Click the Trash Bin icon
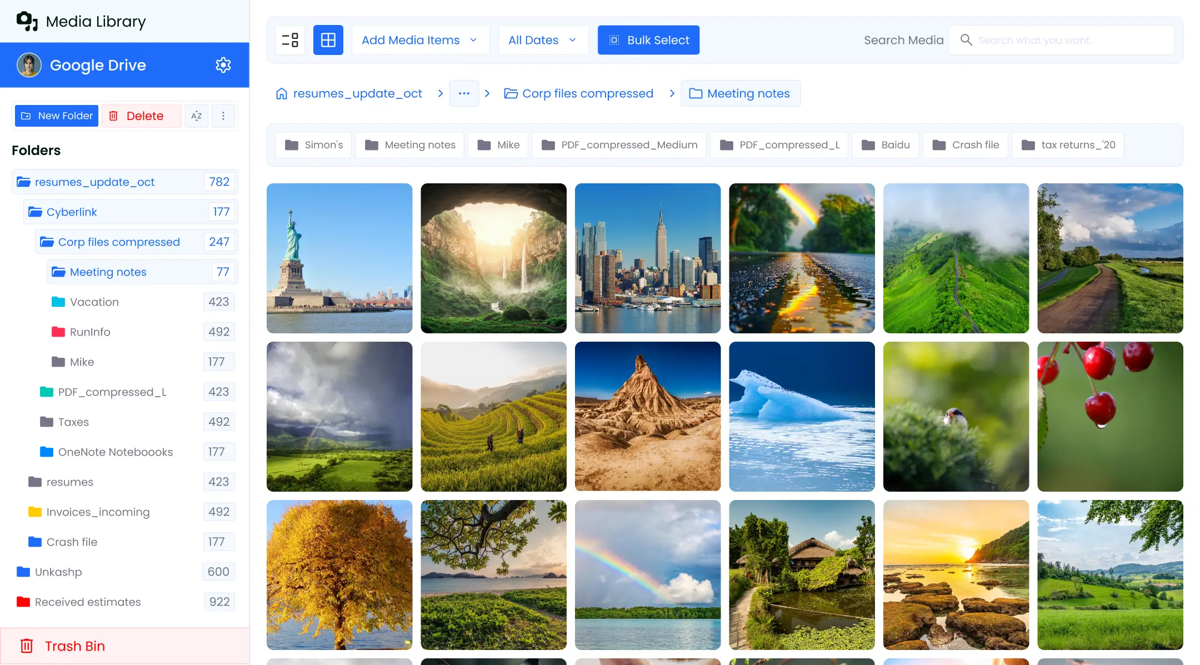The height and width of the screenshot is (665, 1200). click(x=27, y=646)
